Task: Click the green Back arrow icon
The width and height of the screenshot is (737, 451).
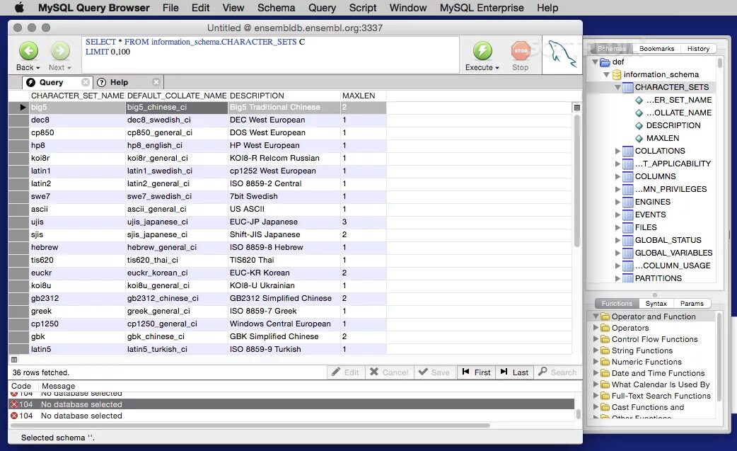Action: point(28,51)
